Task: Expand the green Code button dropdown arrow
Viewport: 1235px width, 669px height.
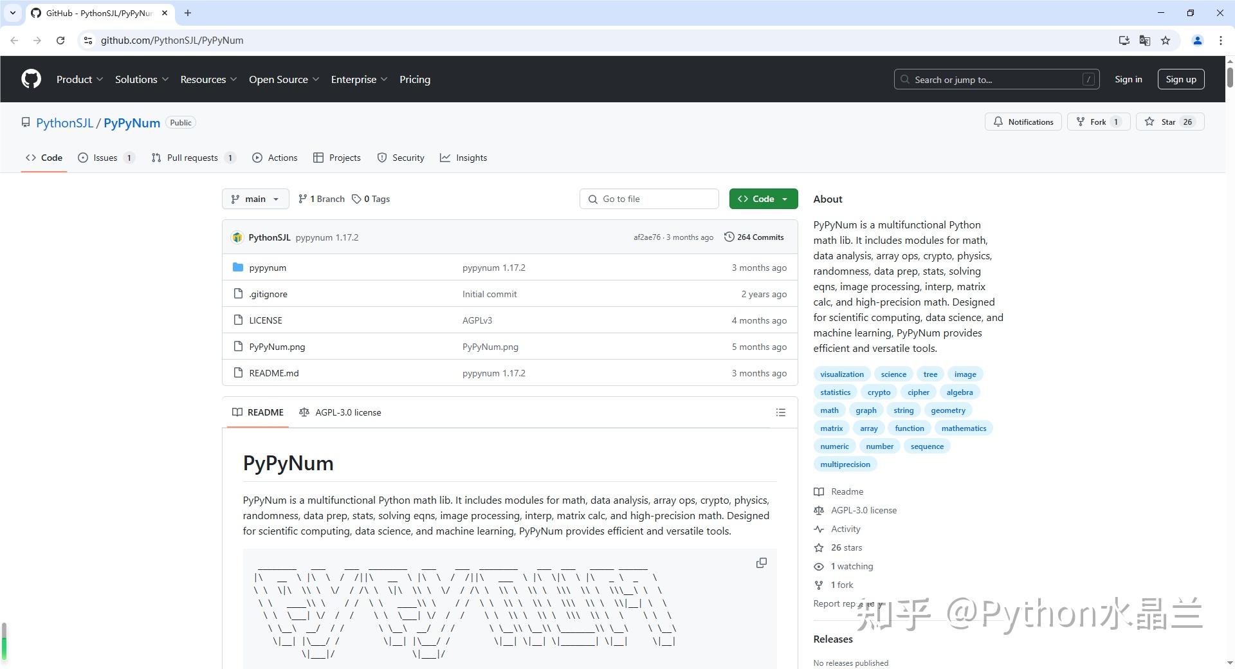Action: pos(784,199)
